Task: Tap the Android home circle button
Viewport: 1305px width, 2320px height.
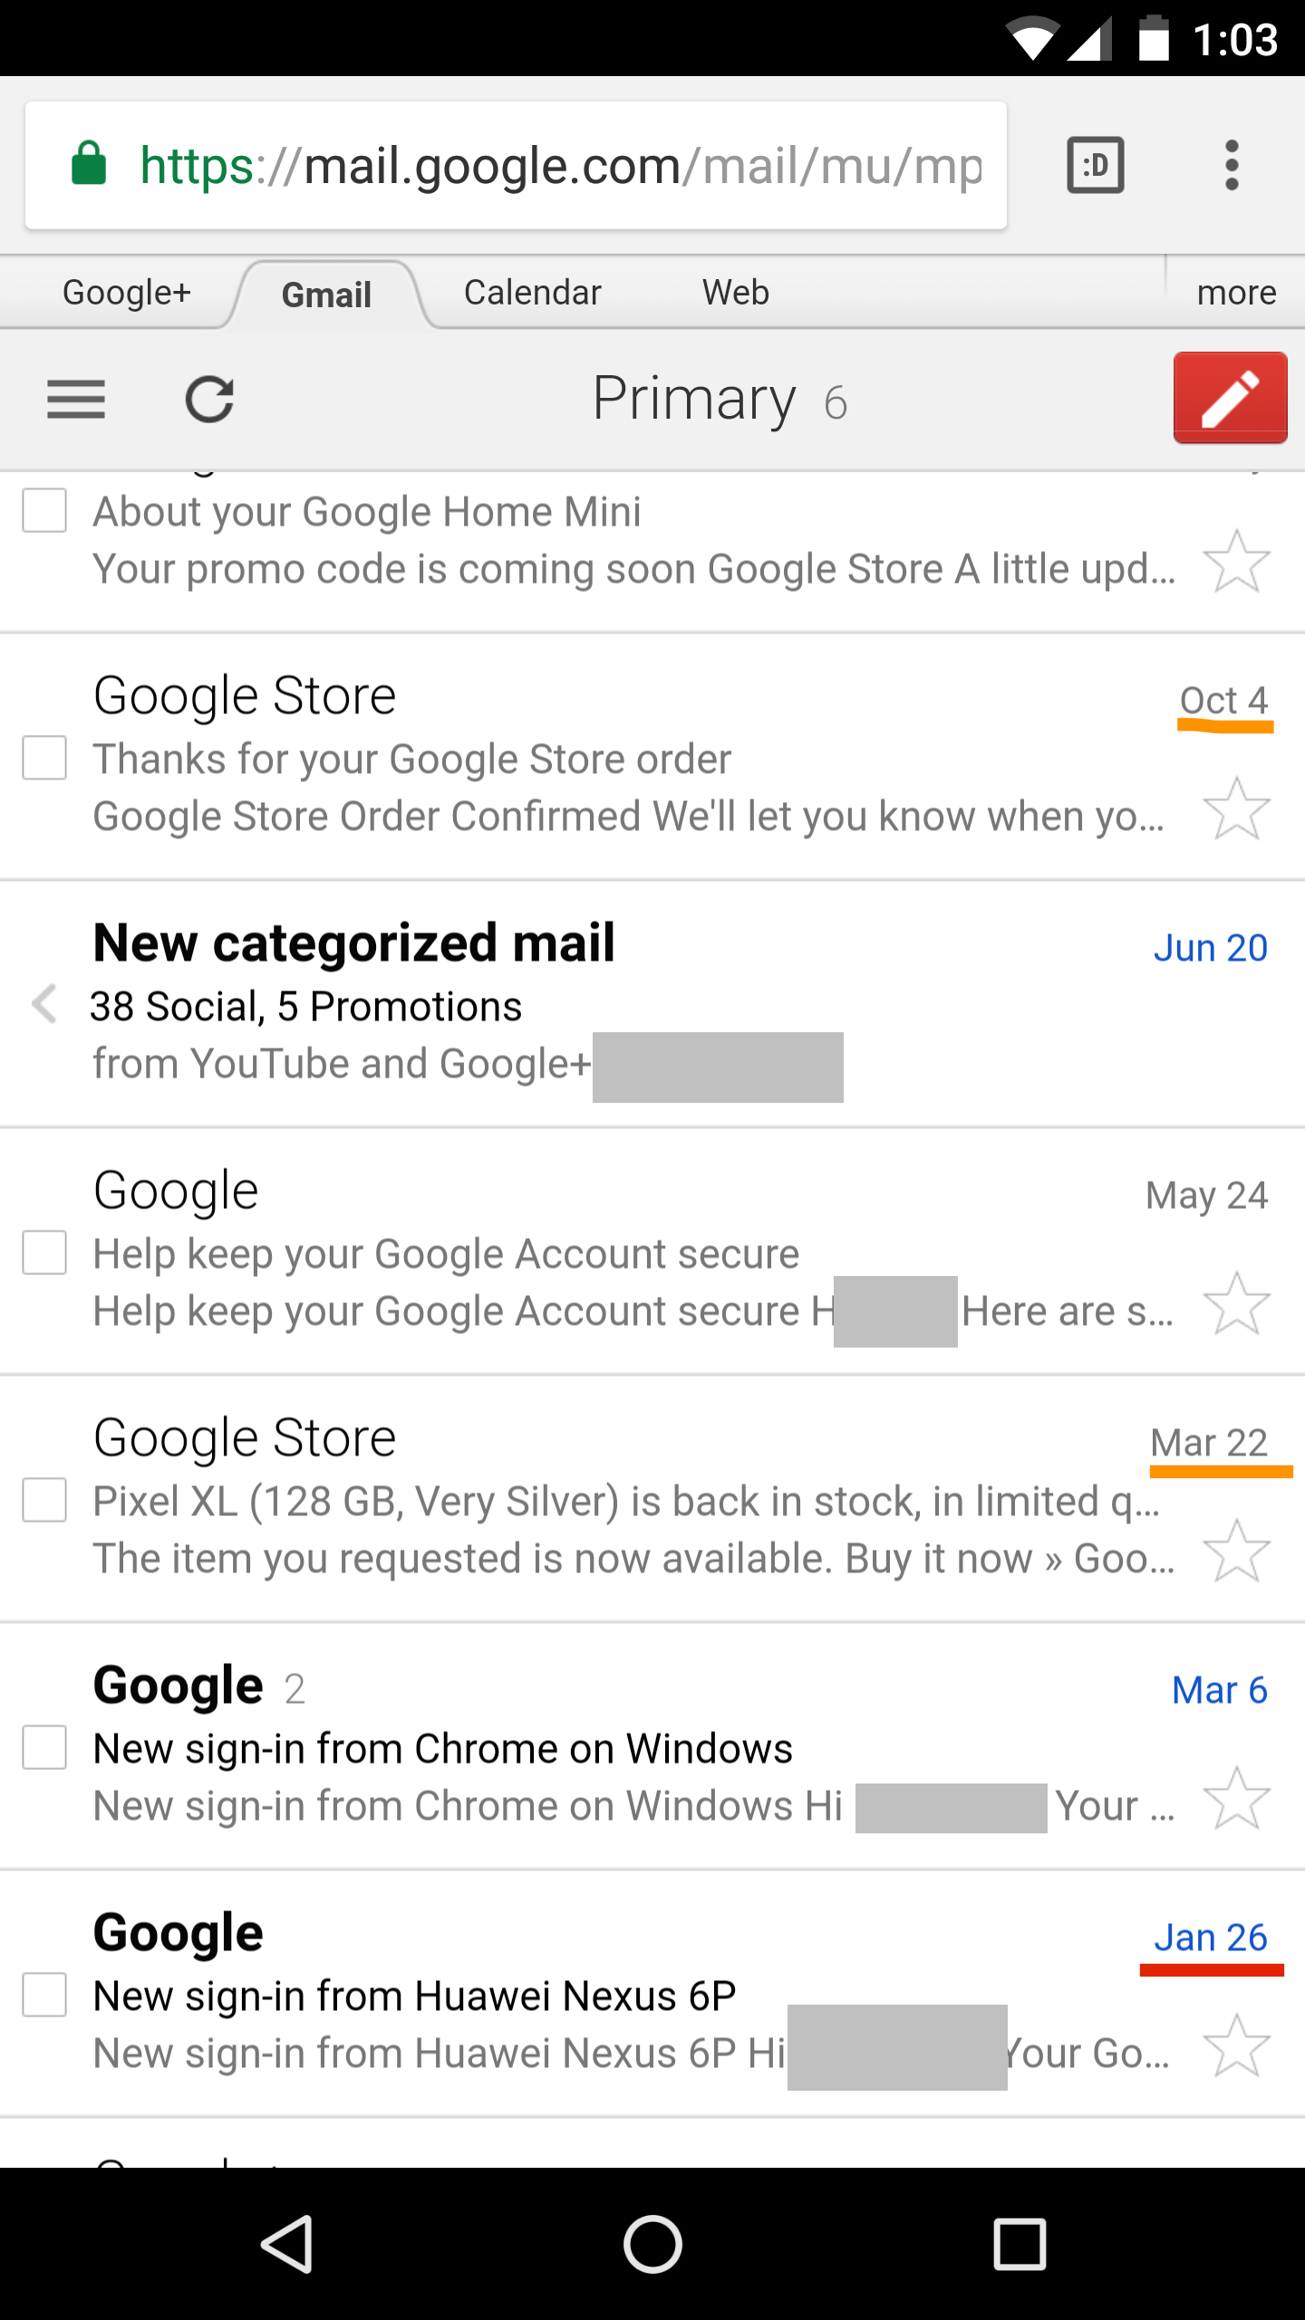Action: 652,2244
